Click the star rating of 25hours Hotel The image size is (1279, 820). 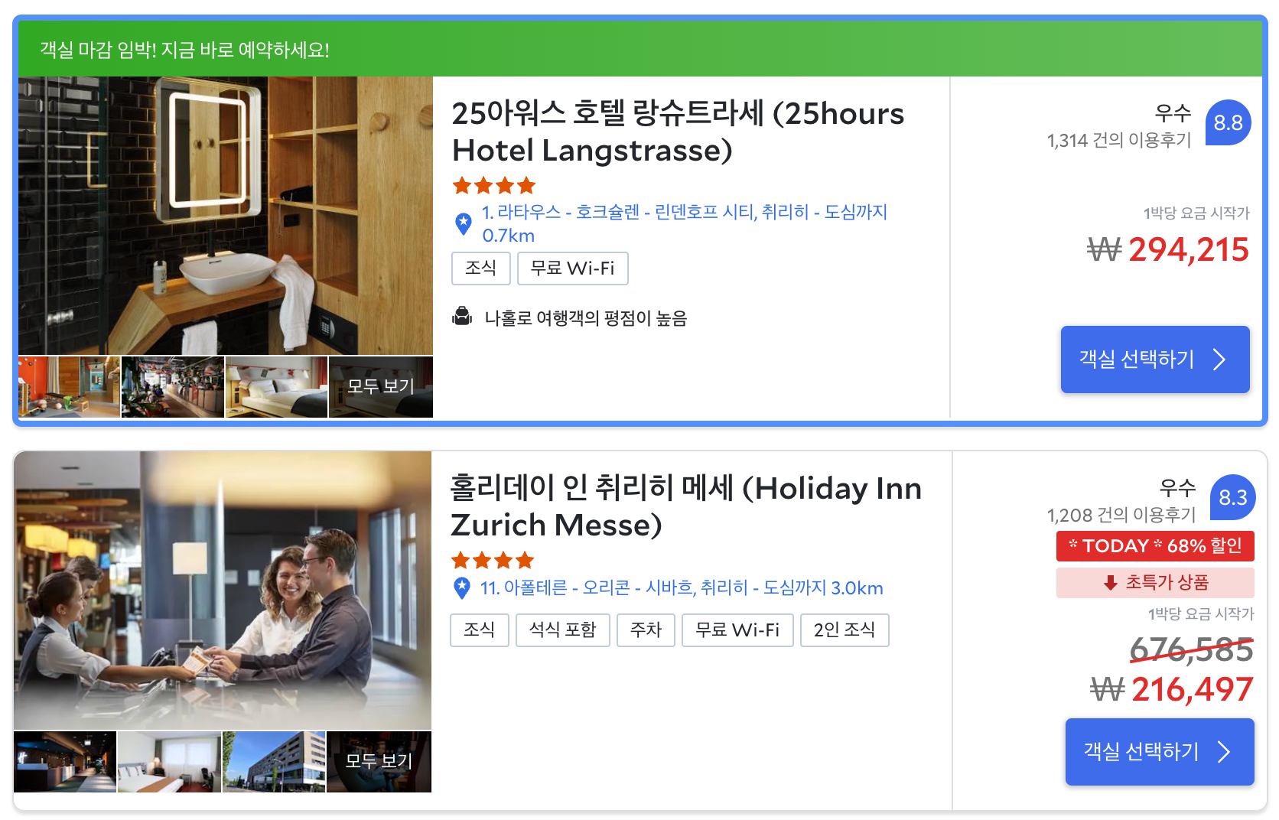coord(494,186)
